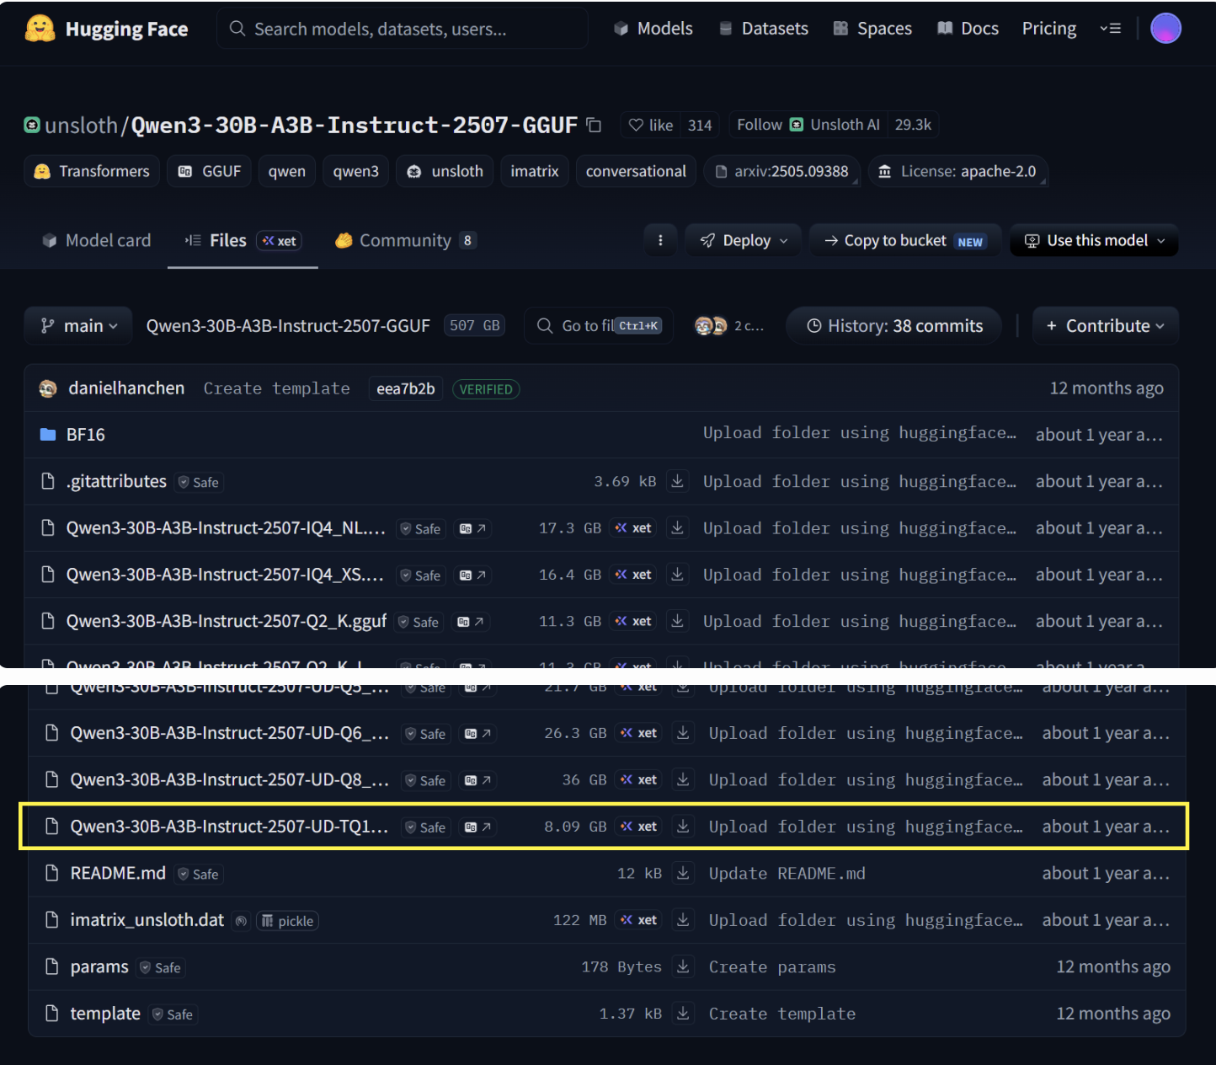Download the UD-TQ1 gguf file
The width and height of the screenshot is (1216, 1065).
pyautogui.click(x=683, y=827)
